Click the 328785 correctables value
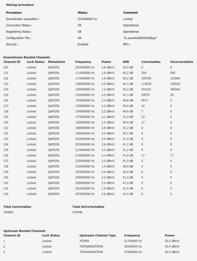The height and width of the screenshot is (261, 197). pyautogui.click(x=146, y=78)
